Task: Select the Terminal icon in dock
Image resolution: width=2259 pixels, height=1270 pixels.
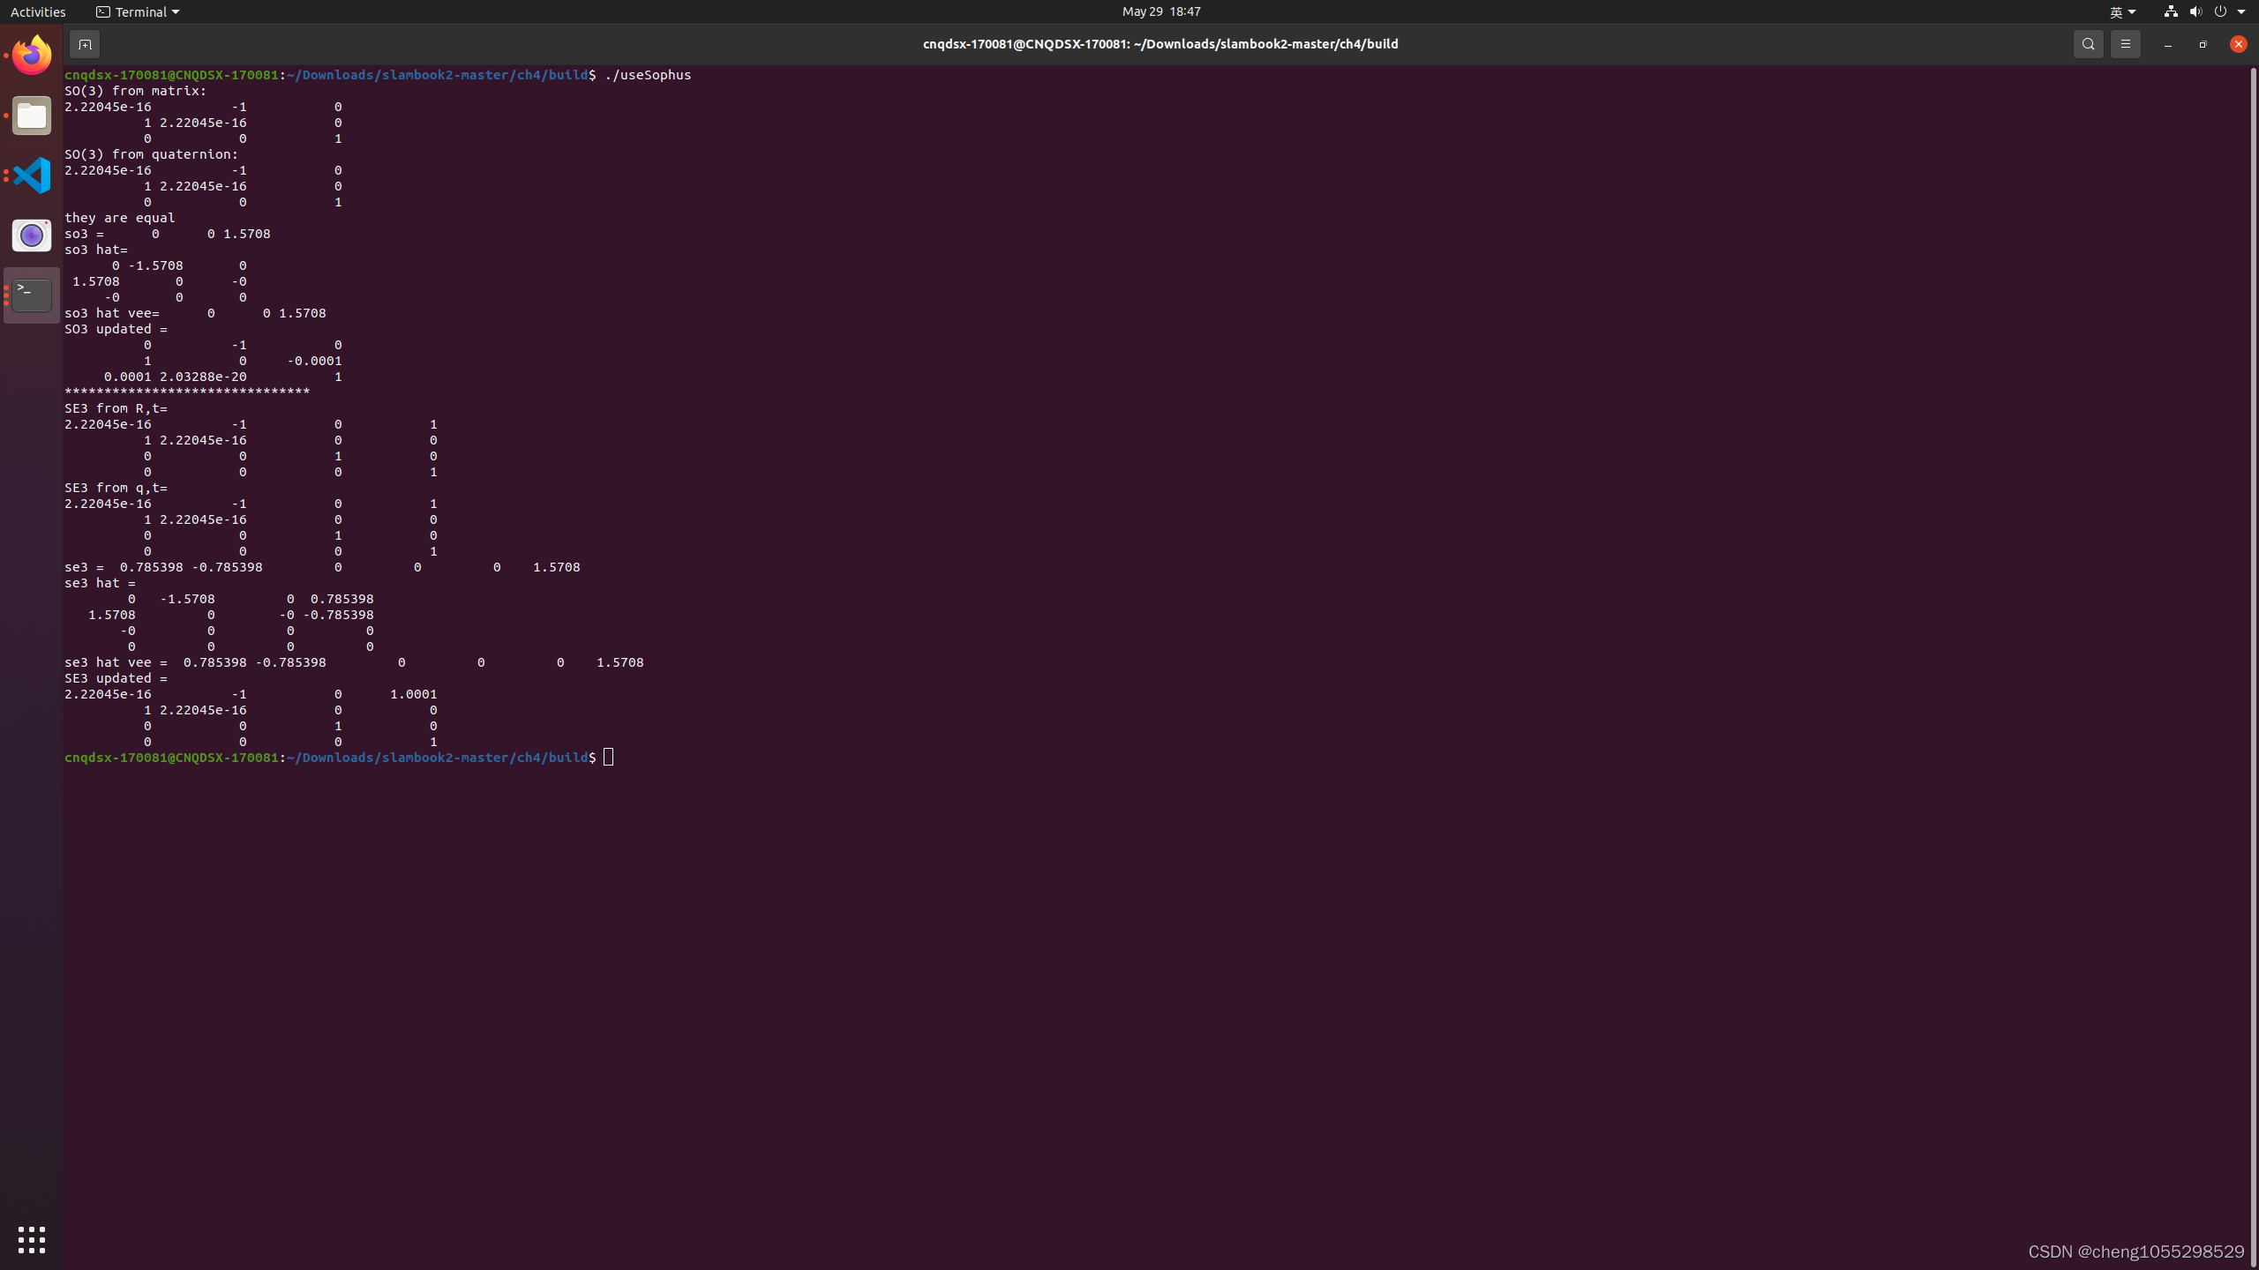Action: (32, 295)
